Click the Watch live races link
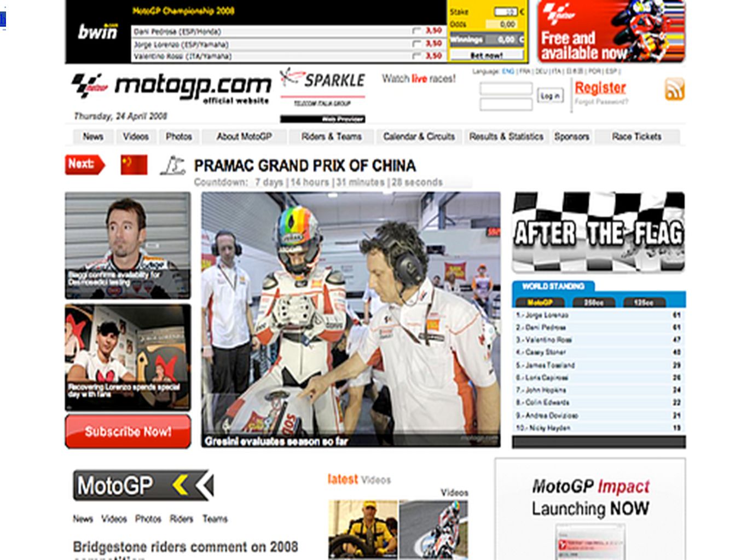The height and width of the screenshot is (560, 747). point(419,79)
